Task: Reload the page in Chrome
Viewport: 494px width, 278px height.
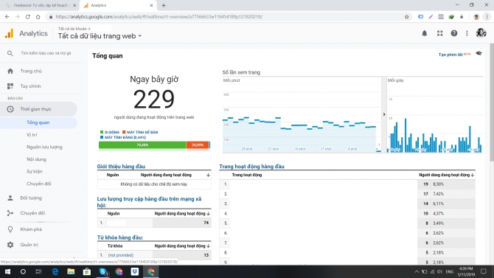Action: pos(28,17)
